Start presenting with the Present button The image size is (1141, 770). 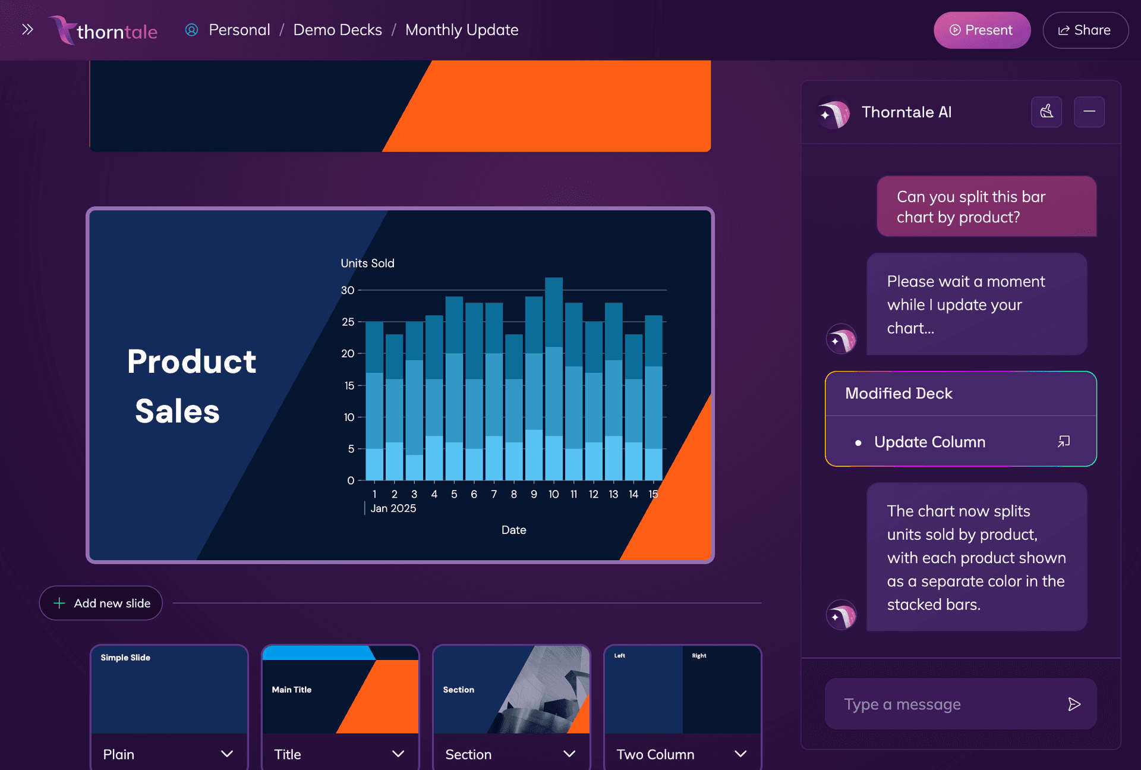coord(982,30)
